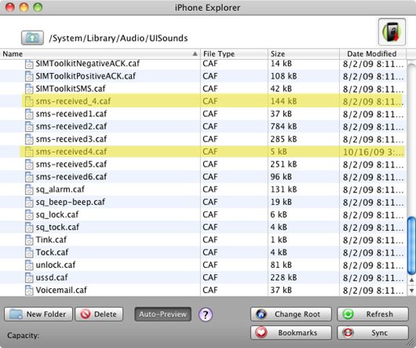This screenshot has height=348, width=416.
Task: Select the sq_alarm.caf file name
Action: [60, 189]
